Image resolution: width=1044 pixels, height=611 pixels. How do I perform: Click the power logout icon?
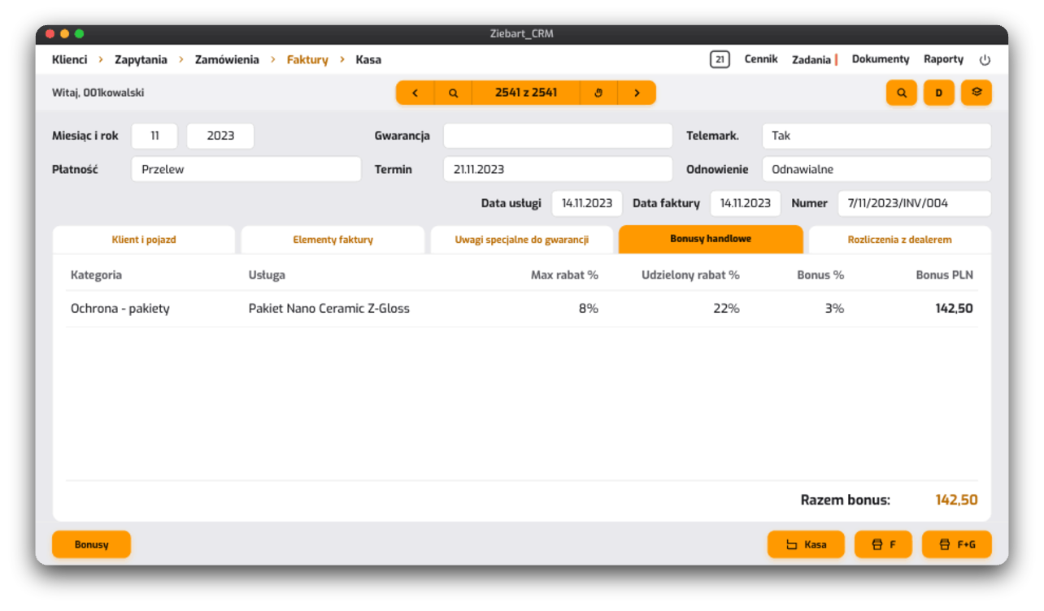[x=985, y=59]
